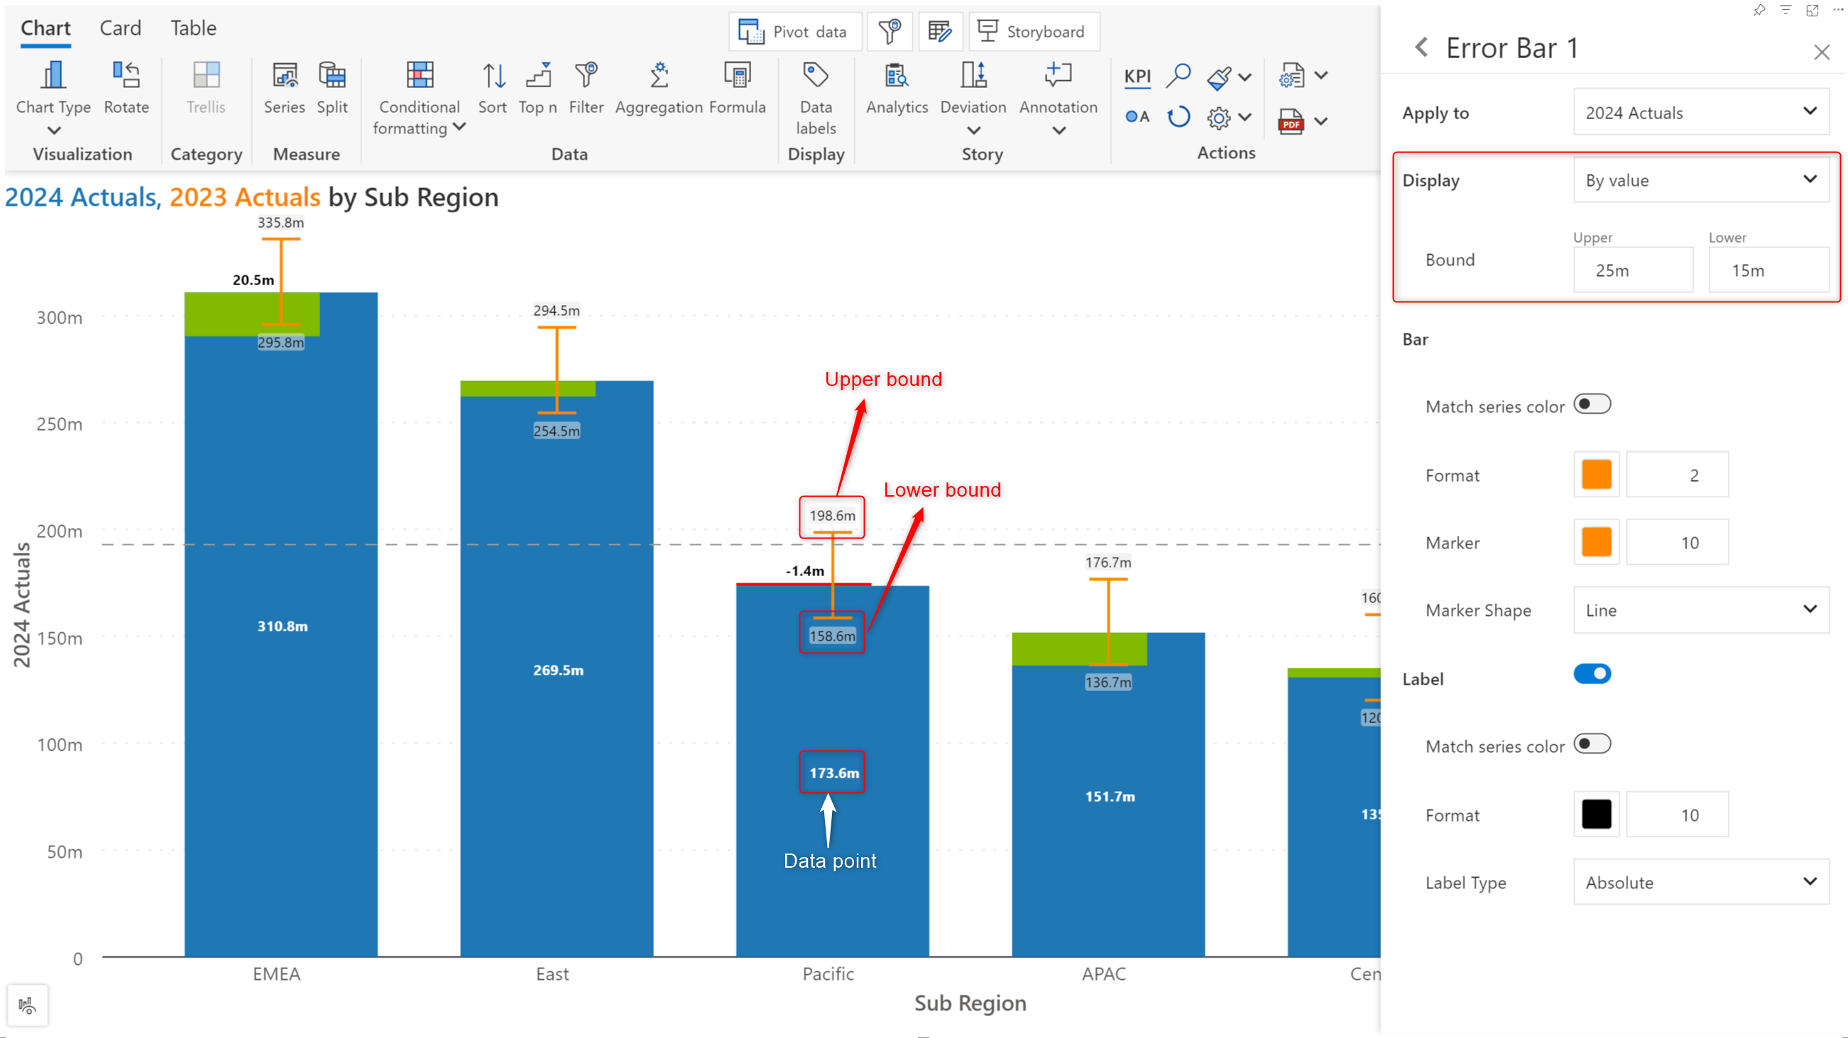Viewport: 1848px width, 1038px height.
Task: Click the Lower bound 15m field
Action: tap(1768, 270)
